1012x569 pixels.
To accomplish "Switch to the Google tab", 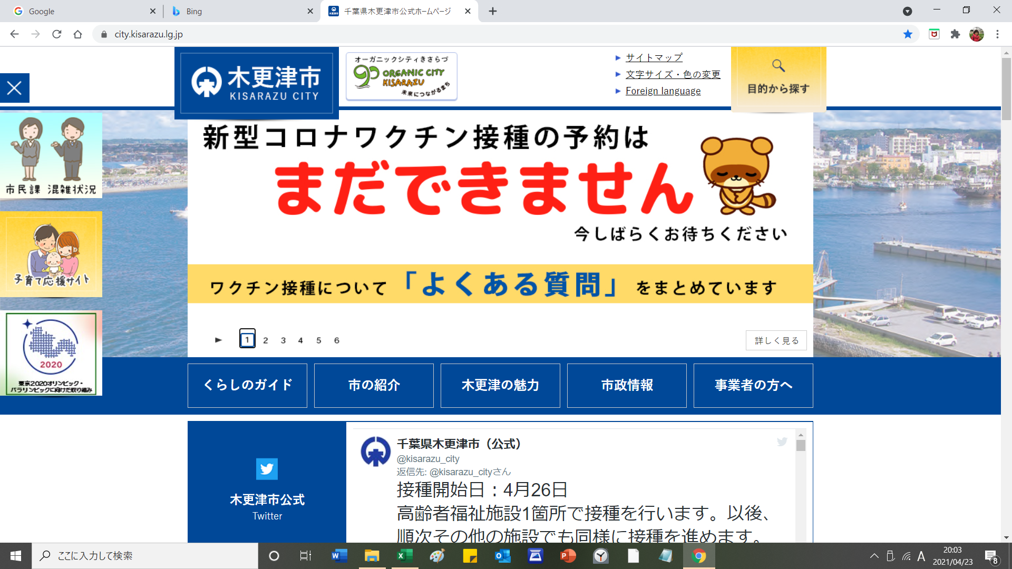I will click(x=82, y=11).
